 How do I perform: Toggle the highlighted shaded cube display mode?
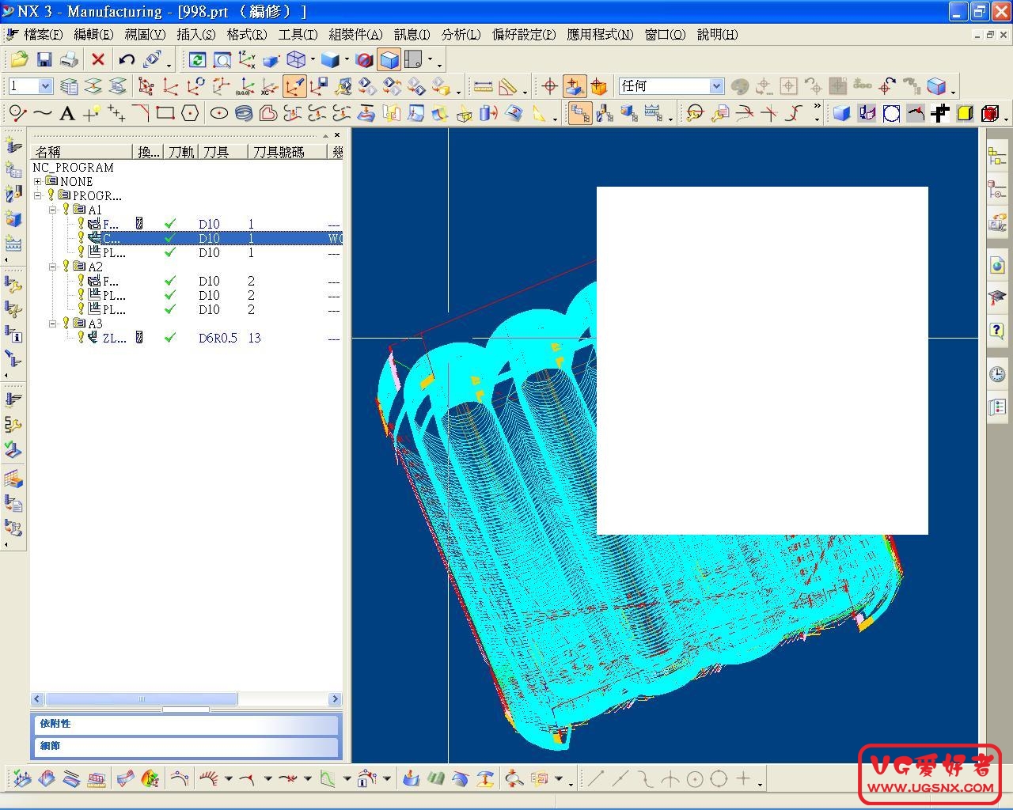(389, 60)
